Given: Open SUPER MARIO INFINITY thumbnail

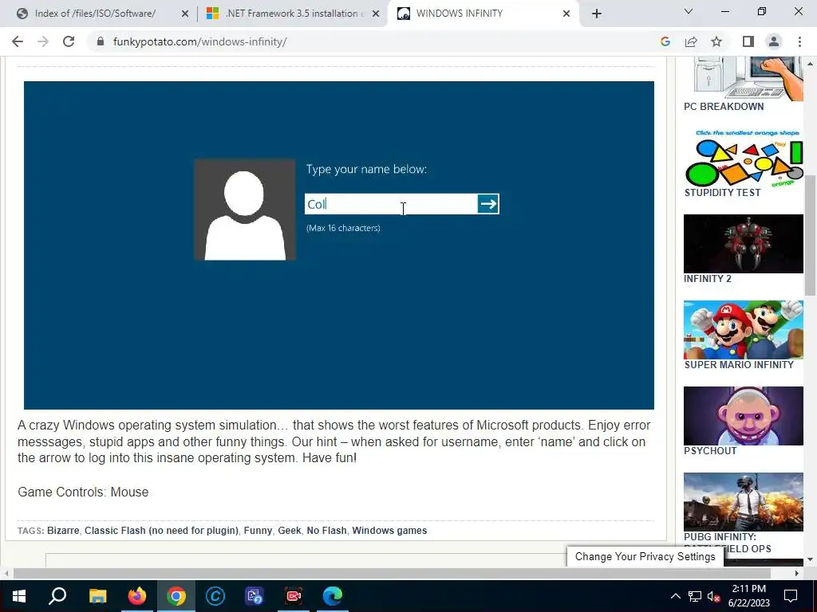Looking at the screenshot, I should coord(744,329).
